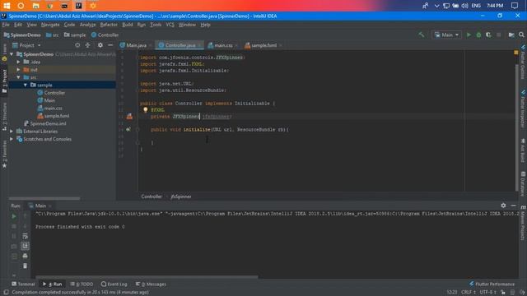Open the Messages tool window
This screenshot has width=527, height=296.
coord(151,284)
